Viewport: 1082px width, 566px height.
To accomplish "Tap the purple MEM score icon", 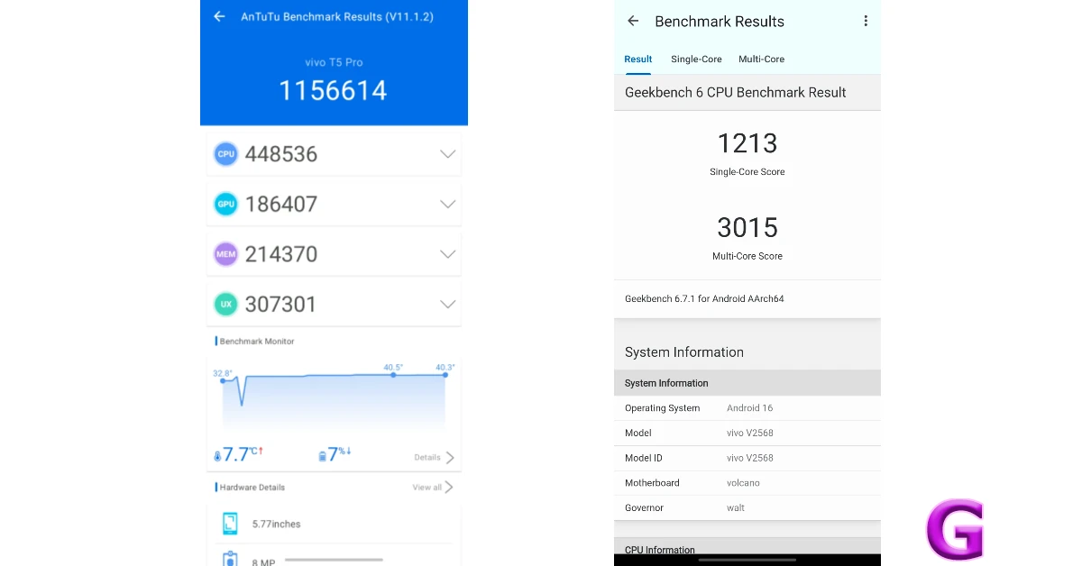I will 226,254.
